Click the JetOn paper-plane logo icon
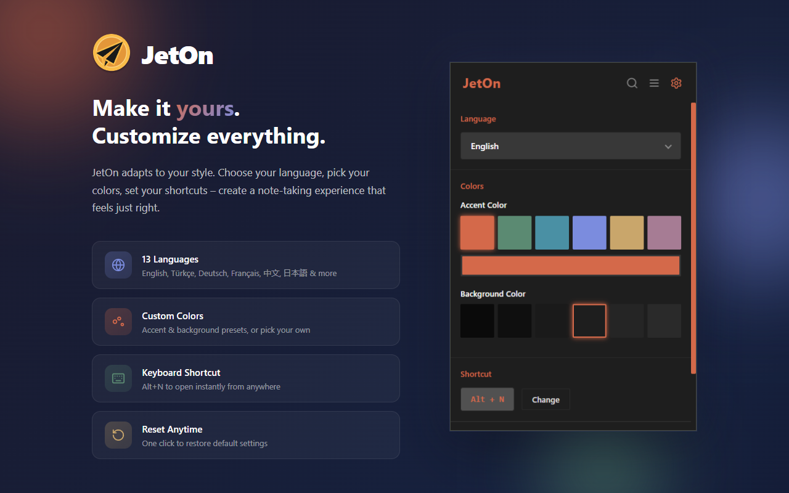 click(111, 52)
